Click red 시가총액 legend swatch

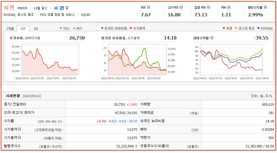coord(131,28)
